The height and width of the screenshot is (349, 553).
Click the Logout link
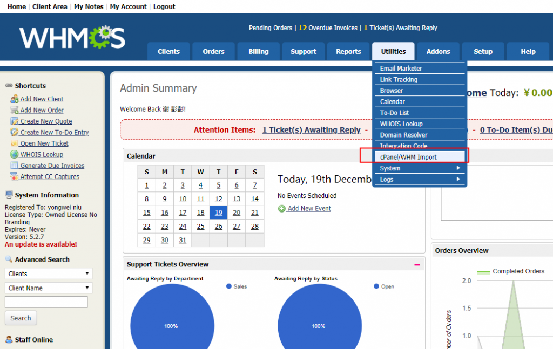coord(164,6)
